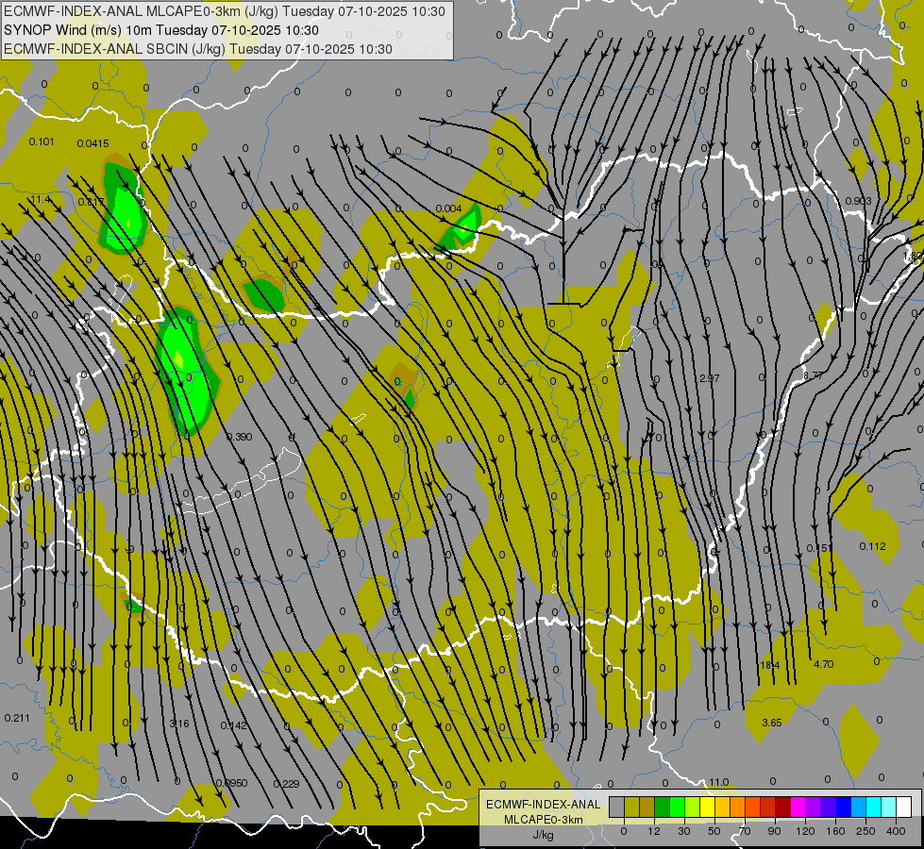Click the map value '0.112'

pyautogui.click(x=872, y=546)
